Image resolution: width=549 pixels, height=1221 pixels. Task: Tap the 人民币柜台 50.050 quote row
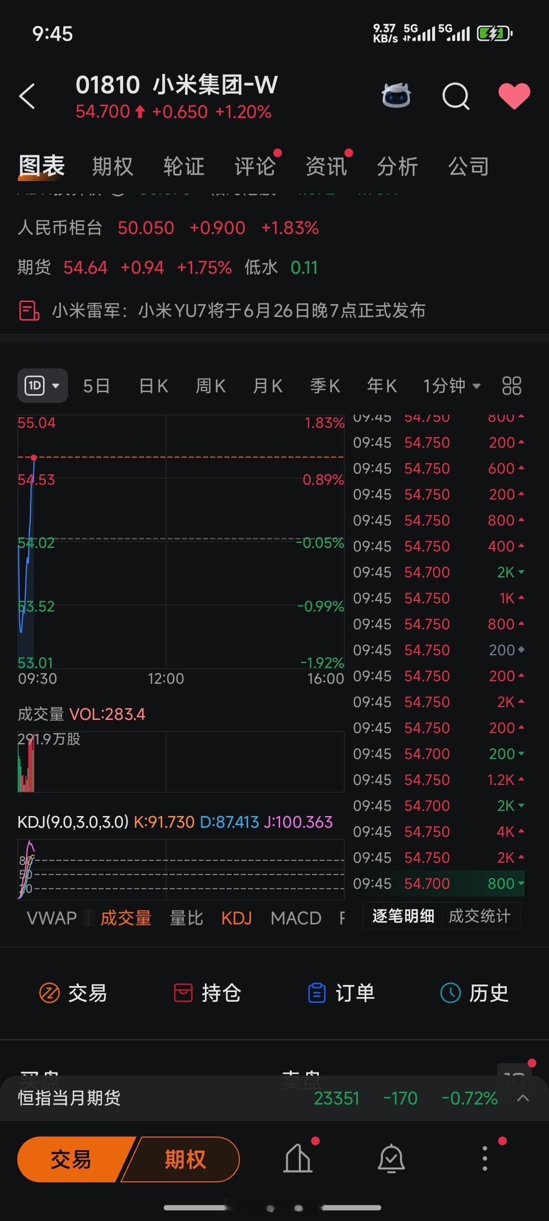point(168,227)
